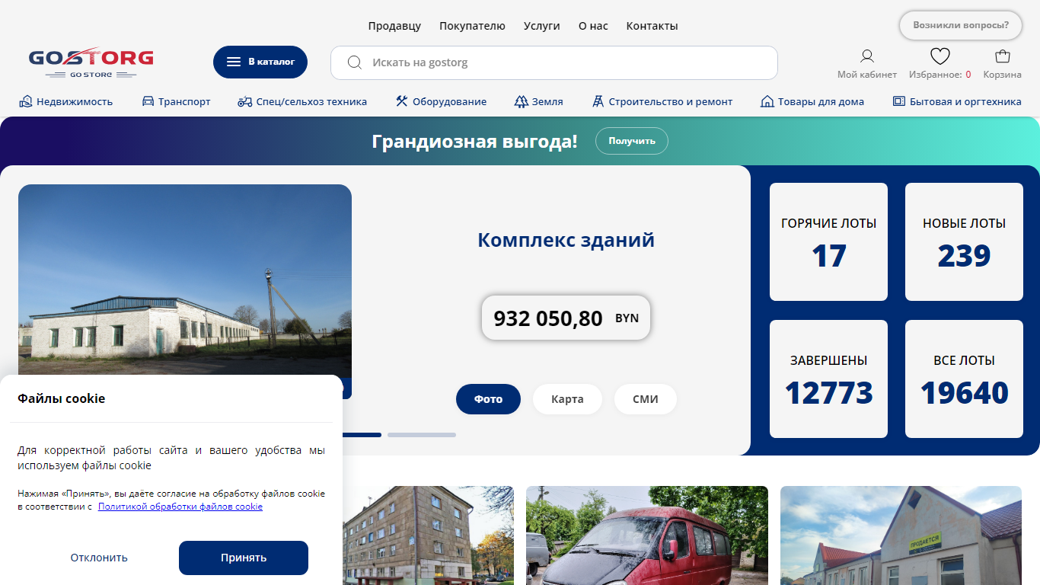Screen dimensions: 1040x585
Task: Select the active dark carousel indicator
Action: pyautogui.click(x=362, y=435)
